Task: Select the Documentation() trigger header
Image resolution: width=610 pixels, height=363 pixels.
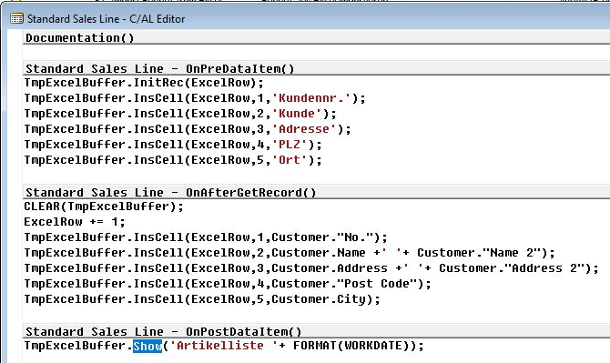Action: pos(80,38)
